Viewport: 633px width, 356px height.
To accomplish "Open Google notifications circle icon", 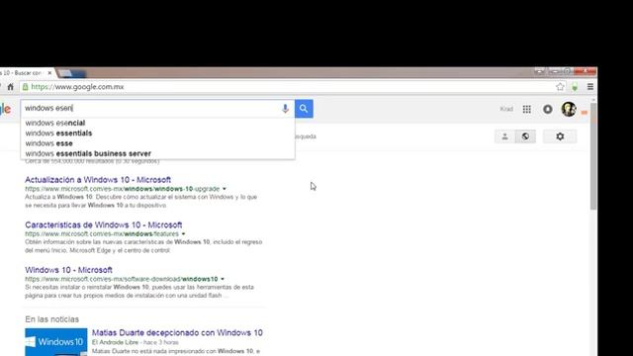I will pyautogui.click(x=547, y=109).
